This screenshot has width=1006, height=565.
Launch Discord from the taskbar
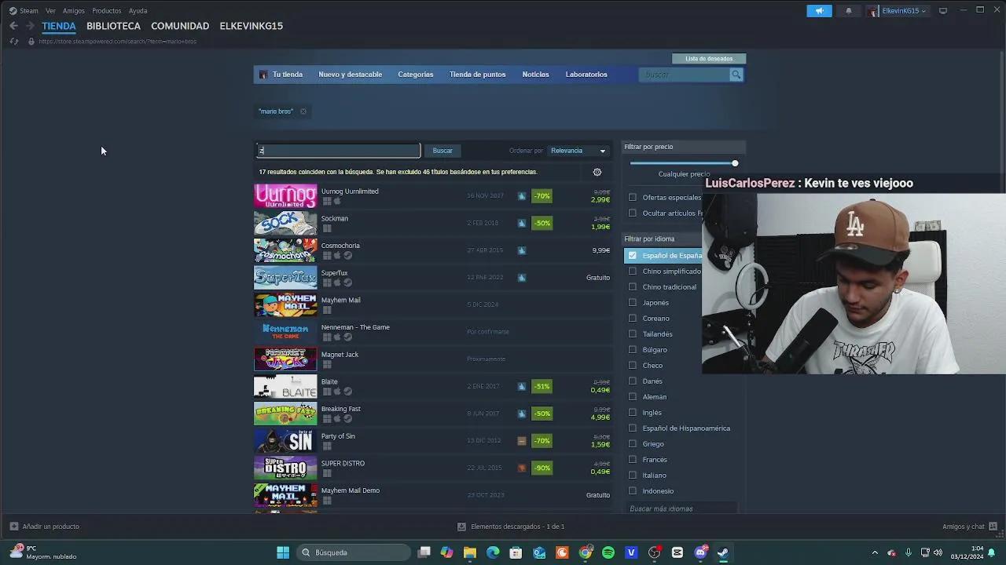[x=699, y=552]
